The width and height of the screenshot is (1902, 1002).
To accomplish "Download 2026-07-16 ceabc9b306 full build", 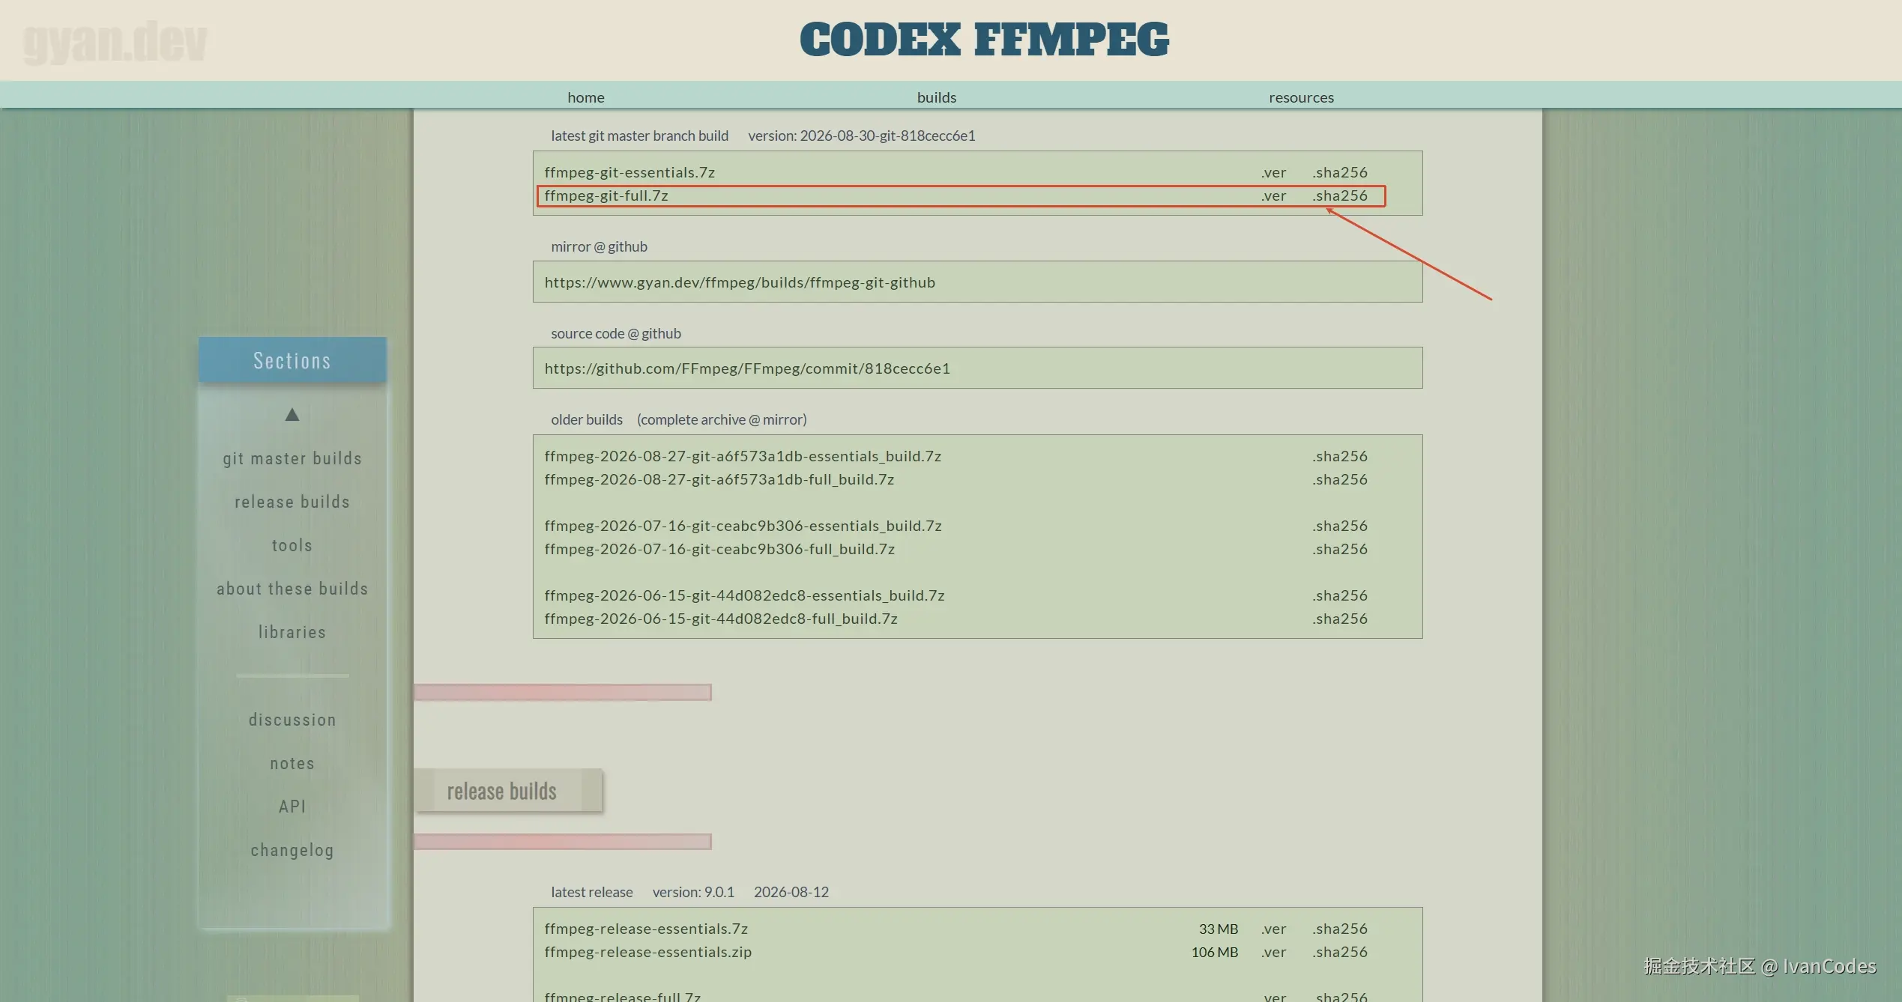I will [719, 549].
